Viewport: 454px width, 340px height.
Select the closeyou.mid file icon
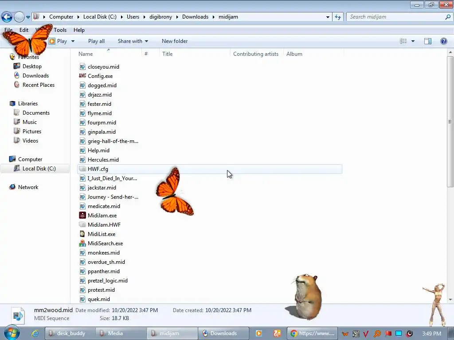82,67
